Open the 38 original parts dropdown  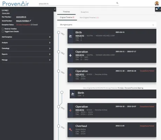tap(107, 25)
